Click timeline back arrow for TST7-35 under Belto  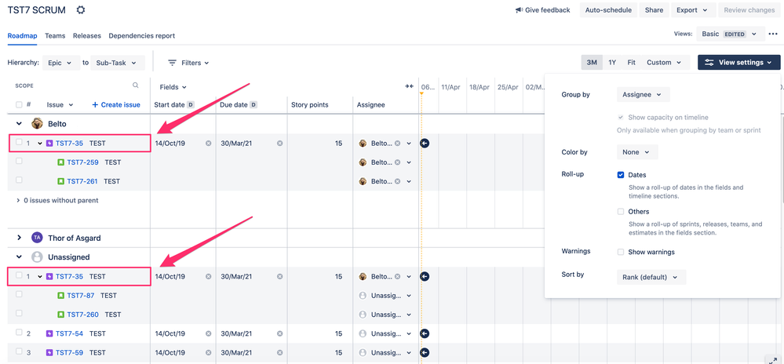(425, 143)
